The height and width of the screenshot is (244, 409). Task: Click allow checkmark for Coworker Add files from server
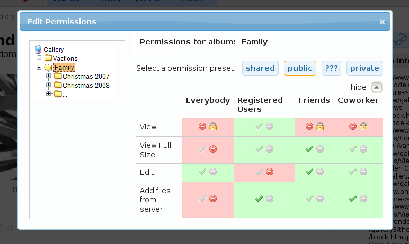[353, 199]
